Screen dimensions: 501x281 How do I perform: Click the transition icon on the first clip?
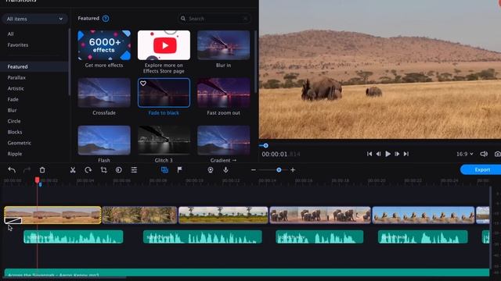[13, 220]
